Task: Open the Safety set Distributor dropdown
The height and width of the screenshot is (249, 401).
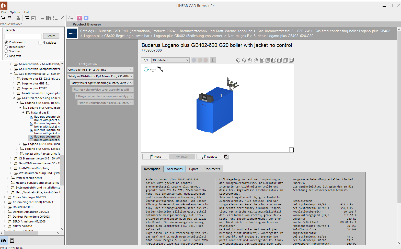Action: coord(100,76)
